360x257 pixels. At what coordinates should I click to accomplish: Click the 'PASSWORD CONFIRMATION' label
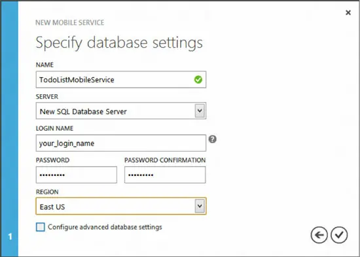(x=165, y=160)
